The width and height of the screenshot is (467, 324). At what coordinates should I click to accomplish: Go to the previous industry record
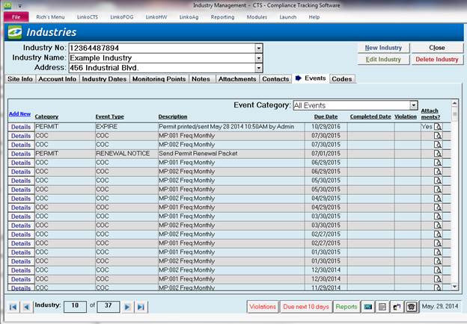pyautogui.click(x=26, y=306)
